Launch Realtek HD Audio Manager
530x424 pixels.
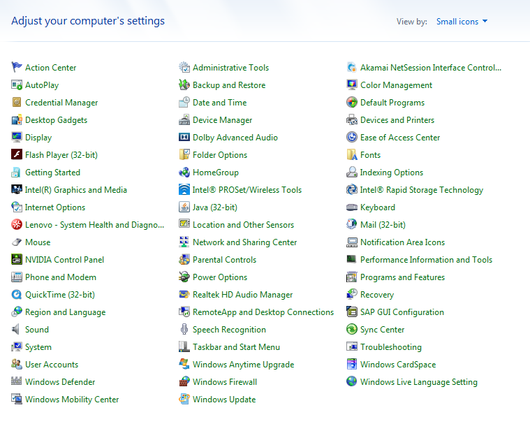242,295
